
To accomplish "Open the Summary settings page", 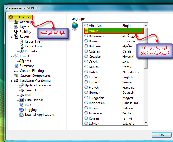I will (26, 66).
